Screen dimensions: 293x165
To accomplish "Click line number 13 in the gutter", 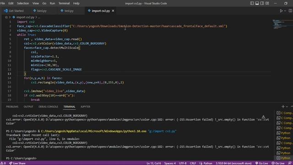I will (9, 74).
